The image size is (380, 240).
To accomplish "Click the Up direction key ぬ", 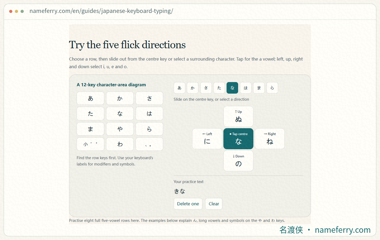I will [x=238, y=117].
